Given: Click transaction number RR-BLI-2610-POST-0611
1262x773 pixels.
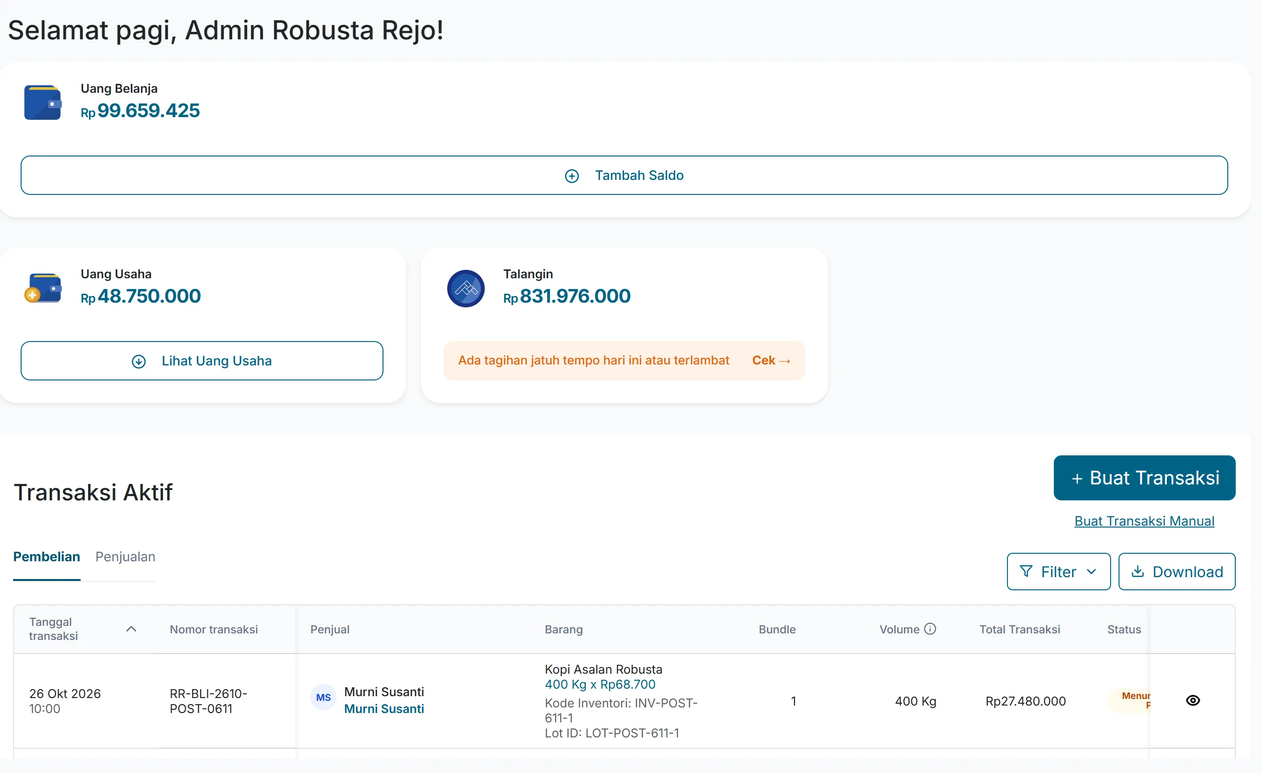Looking at the screenshot, I should coord(209,701).
